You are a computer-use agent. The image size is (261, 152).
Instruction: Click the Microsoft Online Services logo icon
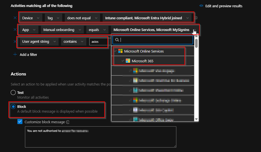(x=120, y=51)
